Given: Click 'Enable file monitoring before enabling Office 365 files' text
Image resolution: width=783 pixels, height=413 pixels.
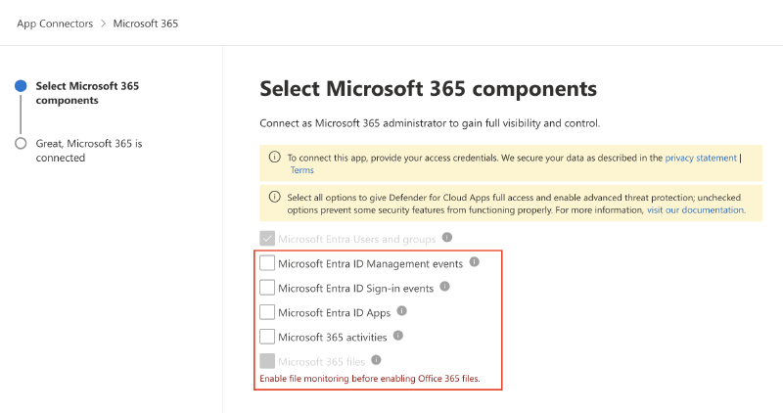Looking at the screenshot, I should click(x=370, y=379).
